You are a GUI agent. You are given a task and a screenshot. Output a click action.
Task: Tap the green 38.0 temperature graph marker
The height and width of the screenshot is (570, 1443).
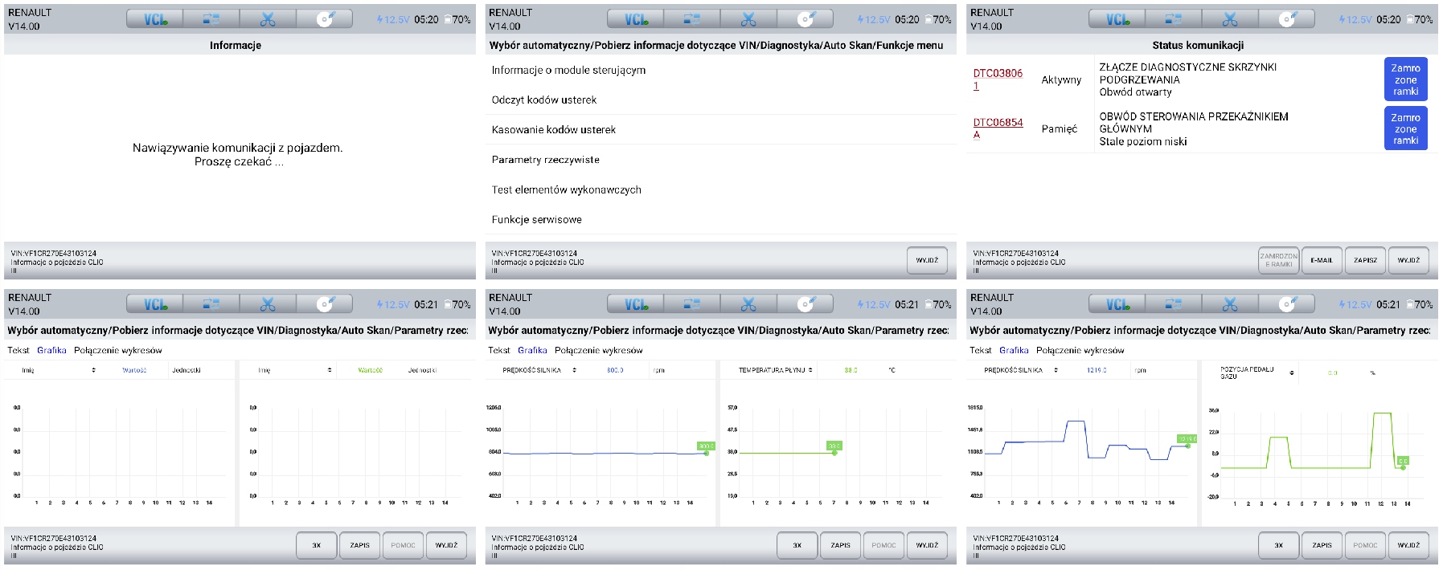pos(834,446)
